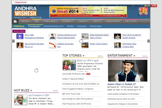Screen dimensions: 162x108
Task: Open Filmmaker Ravi Chopra thumbnail
Action: [x=117, y=45]
